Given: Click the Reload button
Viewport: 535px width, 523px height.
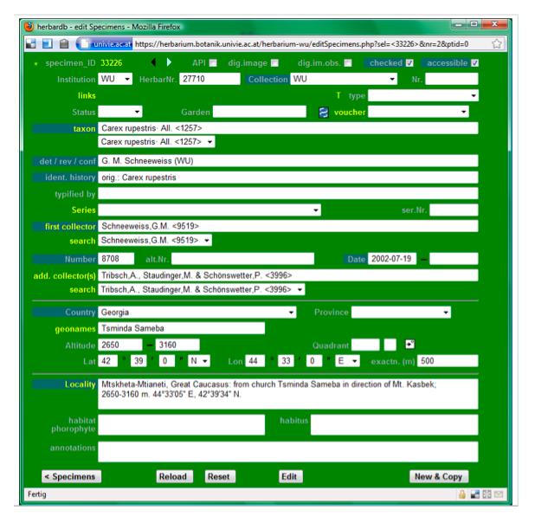Looking at the screenshot, I should click(x=174, y=476).
